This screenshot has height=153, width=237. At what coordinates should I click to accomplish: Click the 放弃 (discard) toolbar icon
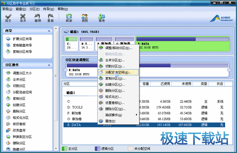(23, 18)
